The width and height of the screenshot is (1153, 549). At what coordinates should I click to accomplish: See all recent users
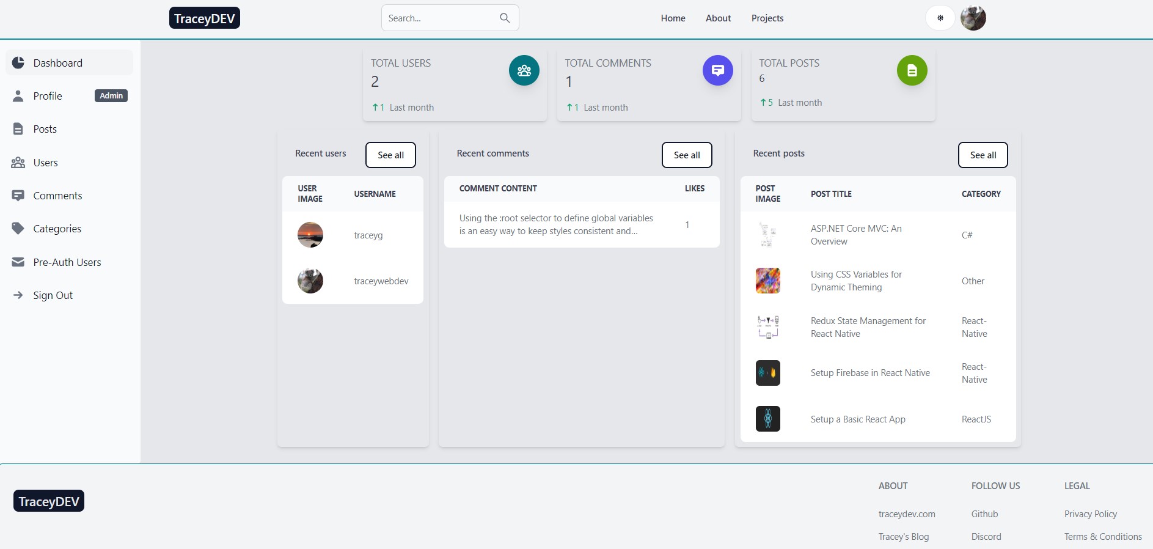coord(390,155)
